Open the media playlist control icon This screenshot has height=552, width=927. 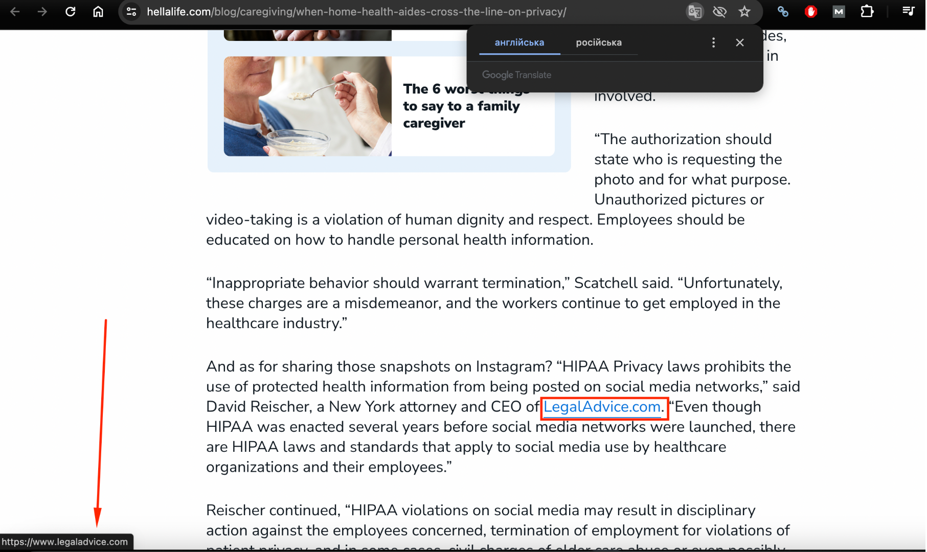[x=908, y=11]
